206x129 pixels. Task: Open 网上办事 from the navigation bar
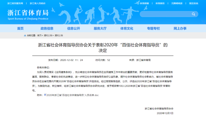coord(180,28)
